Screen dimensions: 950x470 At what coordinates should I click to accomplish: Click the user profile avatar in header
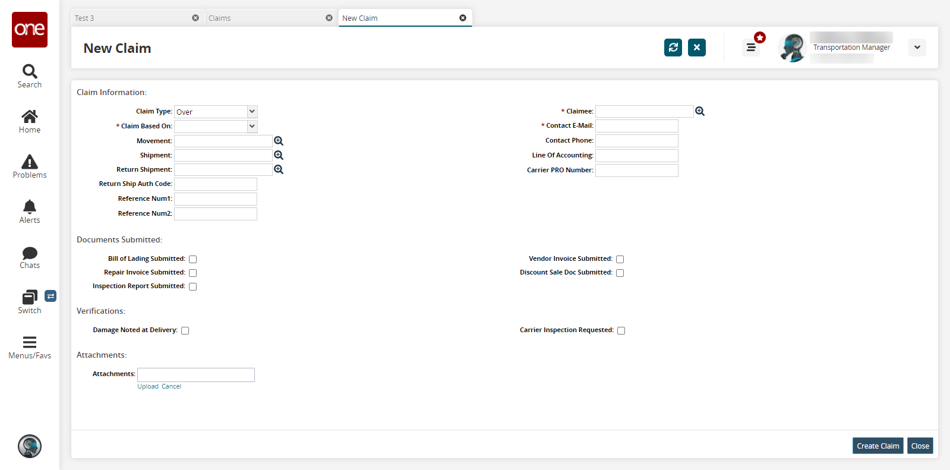pos(793,48)
